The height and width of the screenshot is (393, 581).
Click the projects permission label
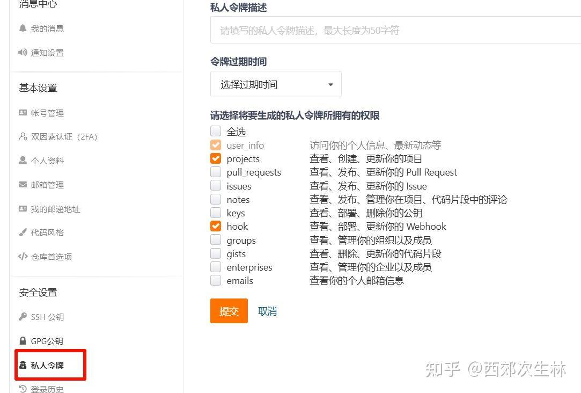(x=243, y=159)
